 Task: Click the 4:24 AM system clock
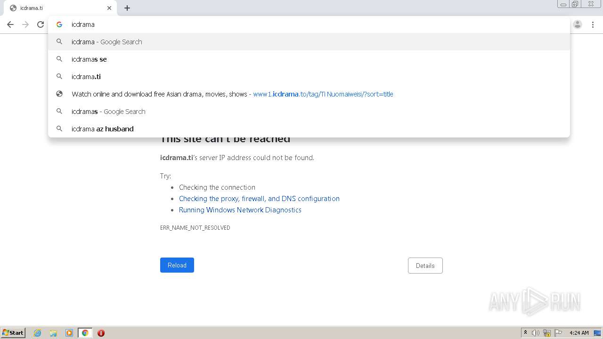click(579, 333)
